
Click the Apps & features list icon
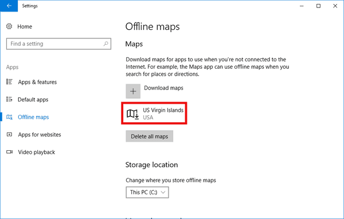tap(9, 82)
